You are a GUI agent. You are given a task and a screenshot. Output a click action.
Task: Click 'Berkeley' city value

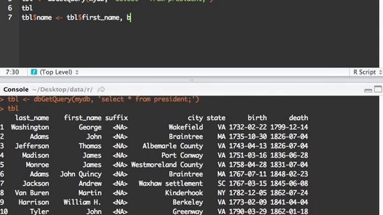[187, 202]
